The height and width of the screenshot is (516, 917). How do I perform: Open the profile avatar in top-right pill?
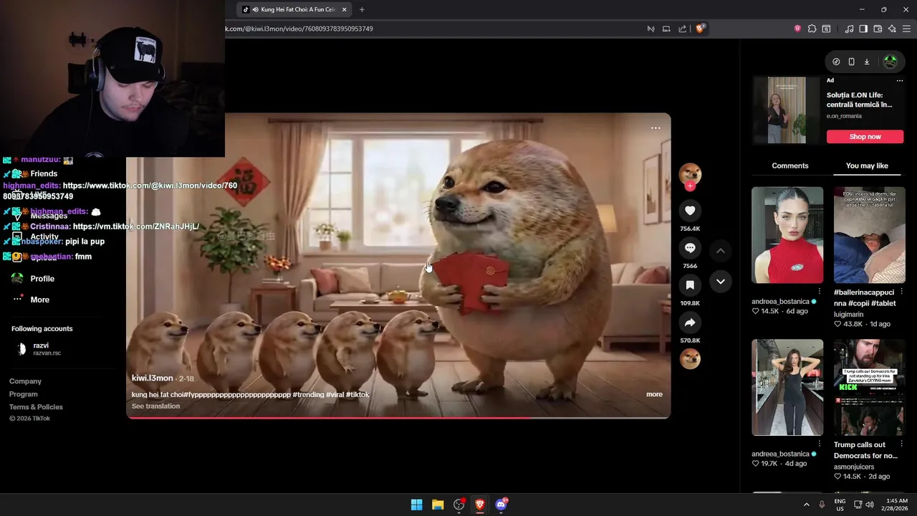click(890, 62)
